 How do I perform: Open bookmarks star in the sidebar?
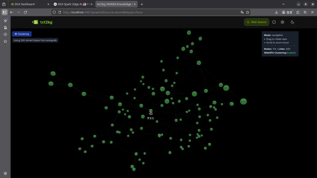tap(5, 42)
